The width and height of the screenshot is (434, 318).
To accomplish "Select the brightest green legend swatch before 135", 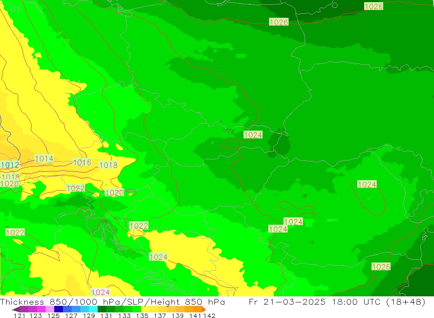I will 137,309.
